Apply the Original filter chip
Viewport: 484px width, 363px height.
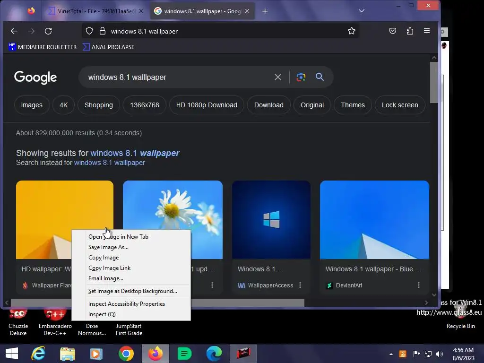click(x=312, y=105)
